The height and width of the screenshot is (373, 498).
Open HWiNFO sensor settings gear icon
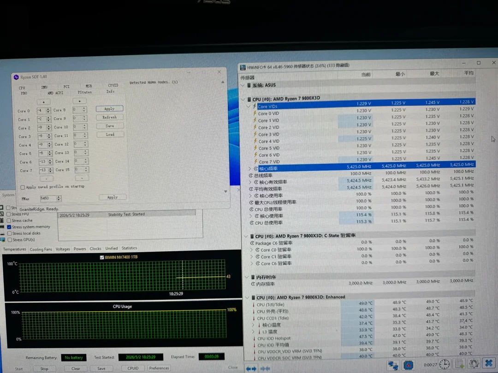click(x=474, y=363)
